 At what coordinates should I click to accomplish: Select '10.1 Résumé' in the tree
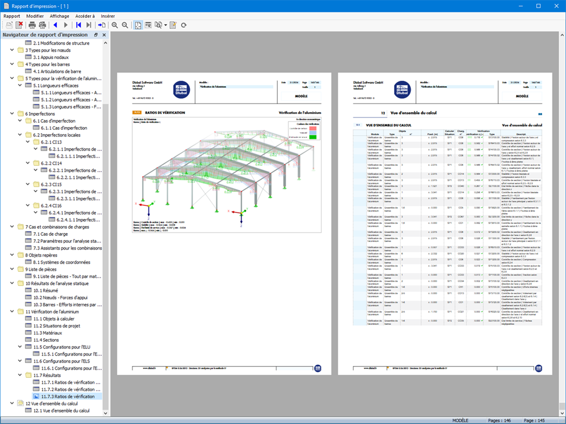click(46, 291)
